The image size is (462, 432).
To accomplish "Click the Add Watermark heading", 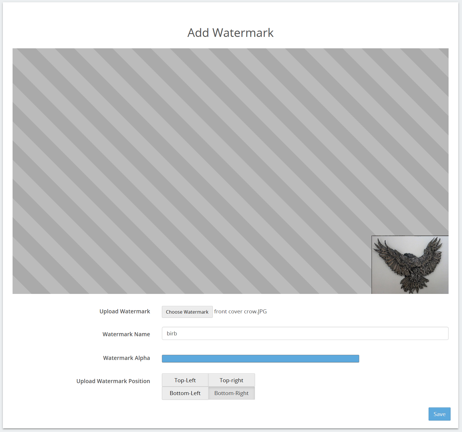I will click(x=230, y=33).
